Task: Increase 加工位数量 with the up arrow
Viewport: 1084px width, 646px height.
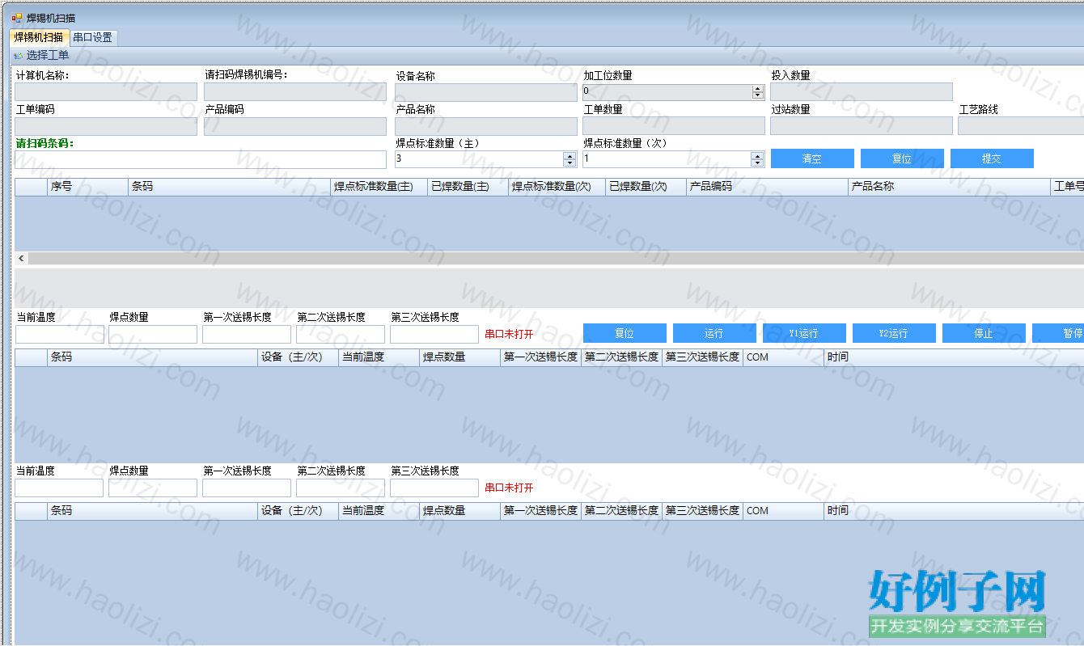Action: pyautogui.click(x=758, y=88)
